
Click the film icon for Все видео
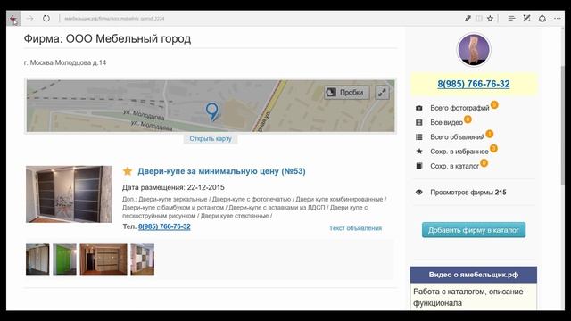419,123
